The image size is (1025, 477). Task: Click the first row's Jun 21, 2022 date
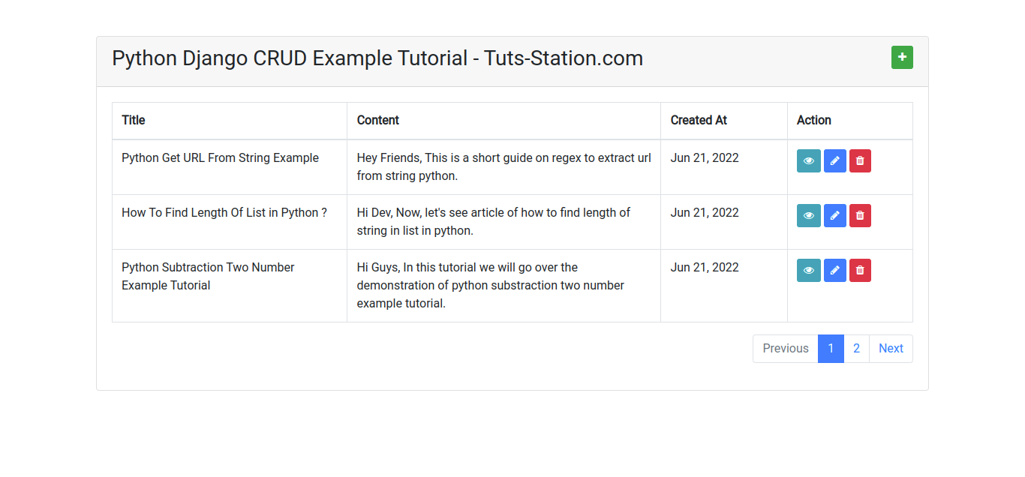(x=705, y=158)
